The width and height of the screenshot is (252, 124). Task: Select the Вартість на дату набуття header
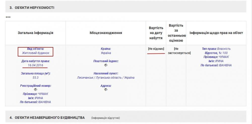point(156,33)
